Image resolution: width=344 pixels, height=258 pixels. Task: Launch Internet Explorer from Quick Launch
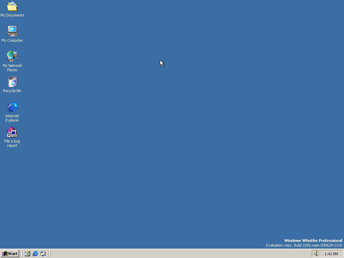(35, 254)
